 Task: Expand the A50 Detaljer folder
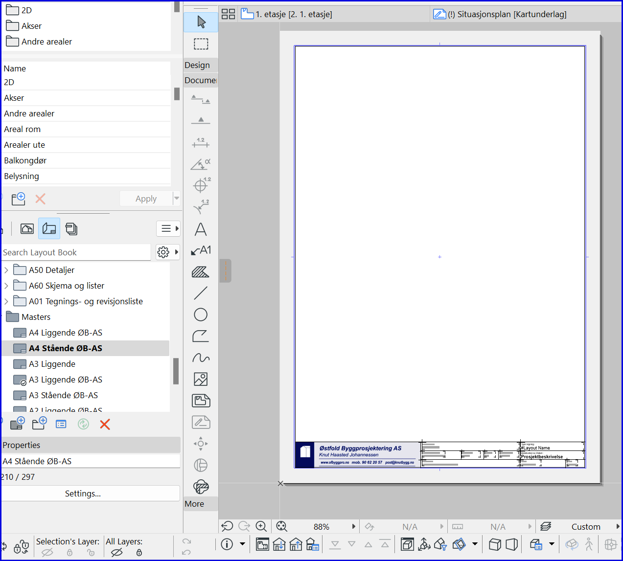point(6,270)
